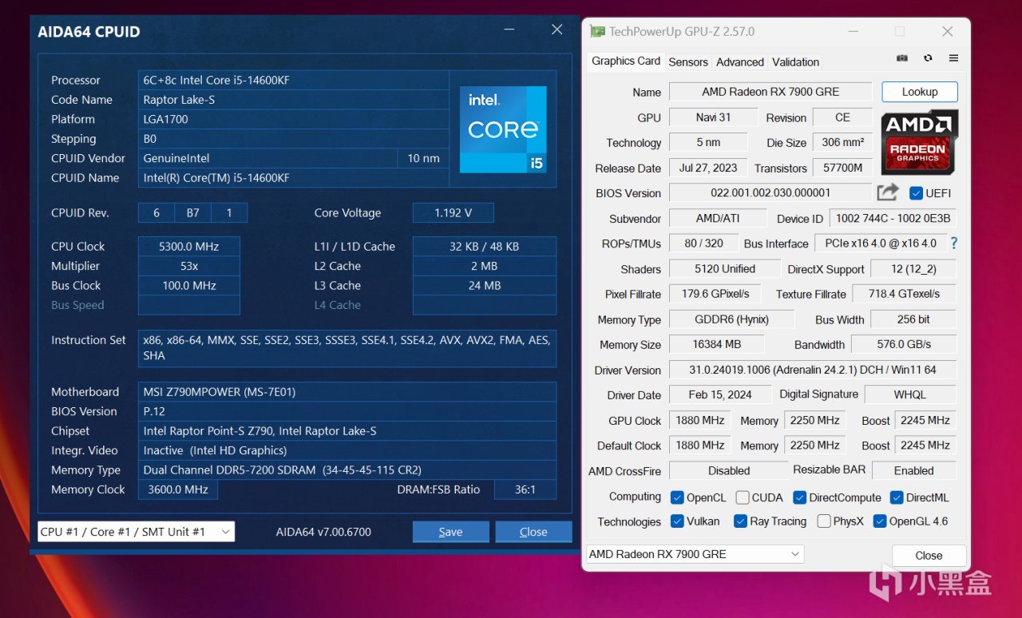Click the Platform value LGA1700
The image size is (1022, 618).
pyautogui.click(x=294, y=119)
